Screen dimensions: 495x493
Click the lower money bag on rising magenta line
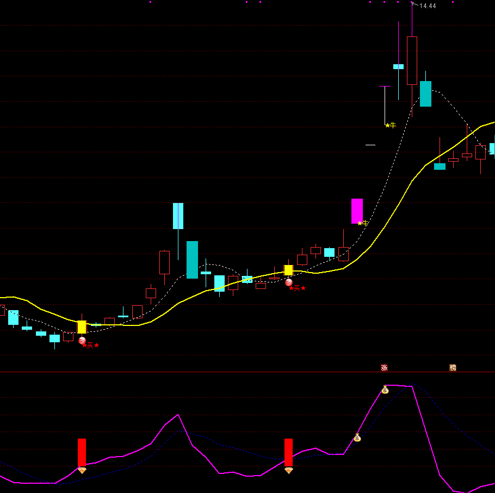tap(357, 437)
